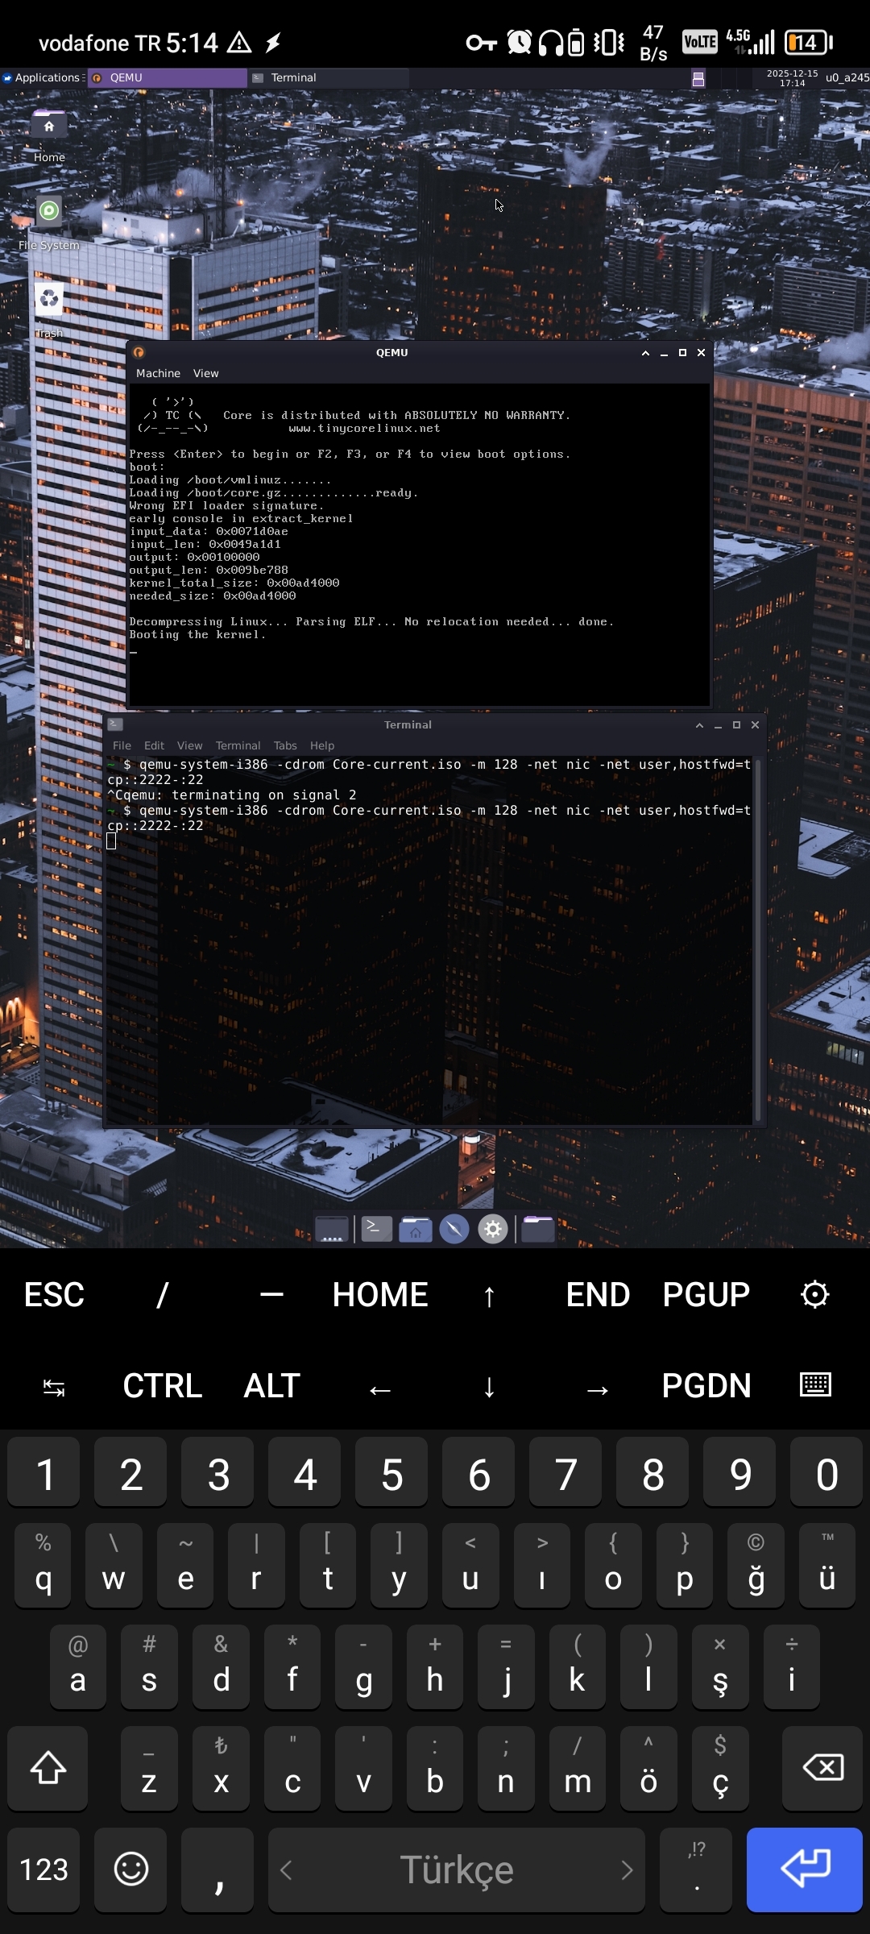The height and width of the screenshot is (1934, 870).
Task: Click the Show Desktop icon in dock
Action: pos(332,1230)
